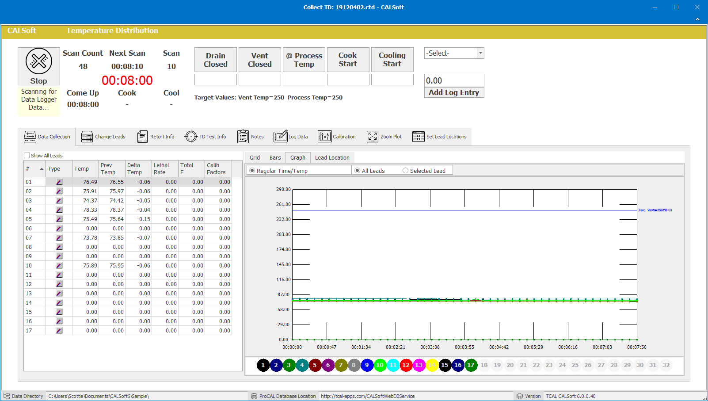Switch to the Lead Location tab
The width and height of the screenshot is (708, 401).
click(332, 158)
